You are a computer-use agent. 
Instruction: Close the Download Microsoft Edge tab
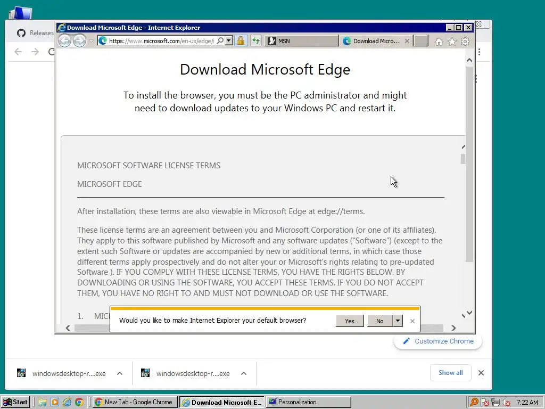click(x=407, y=41)
